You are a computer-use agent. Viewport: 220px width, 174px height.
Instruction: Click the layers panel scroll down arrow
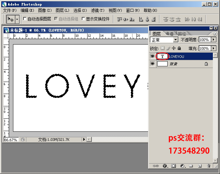click(215, 160)
